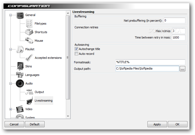Click the Accepted extensions checkmark icon

click(x=29, y=58)
